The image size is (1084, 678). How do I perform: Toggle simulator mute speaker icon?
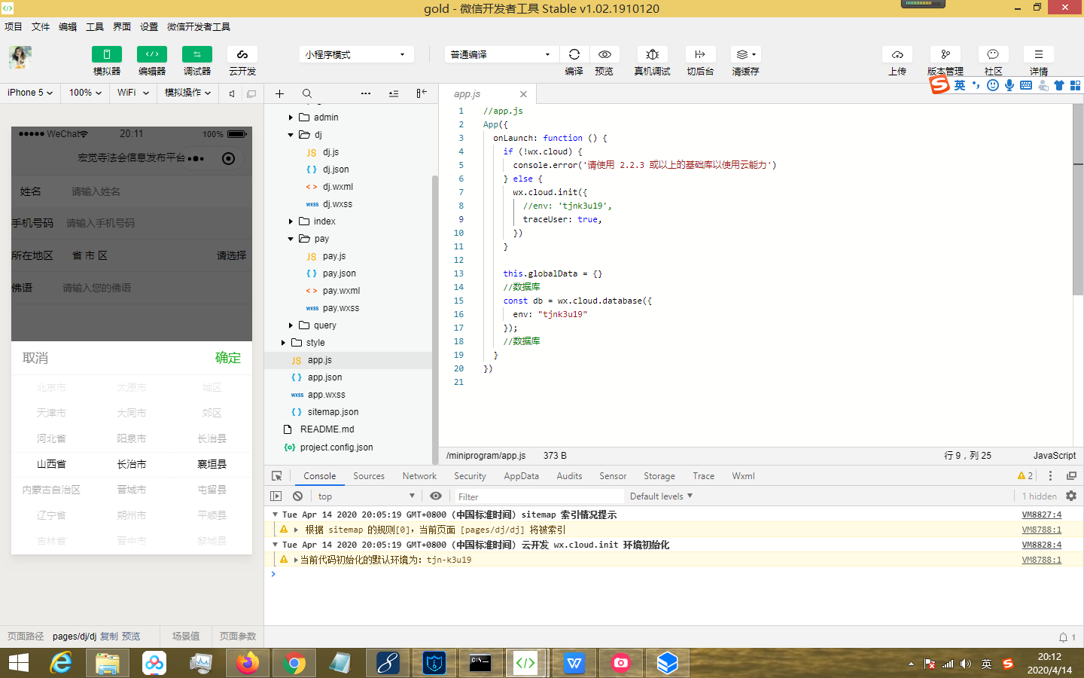click(232, 93)
